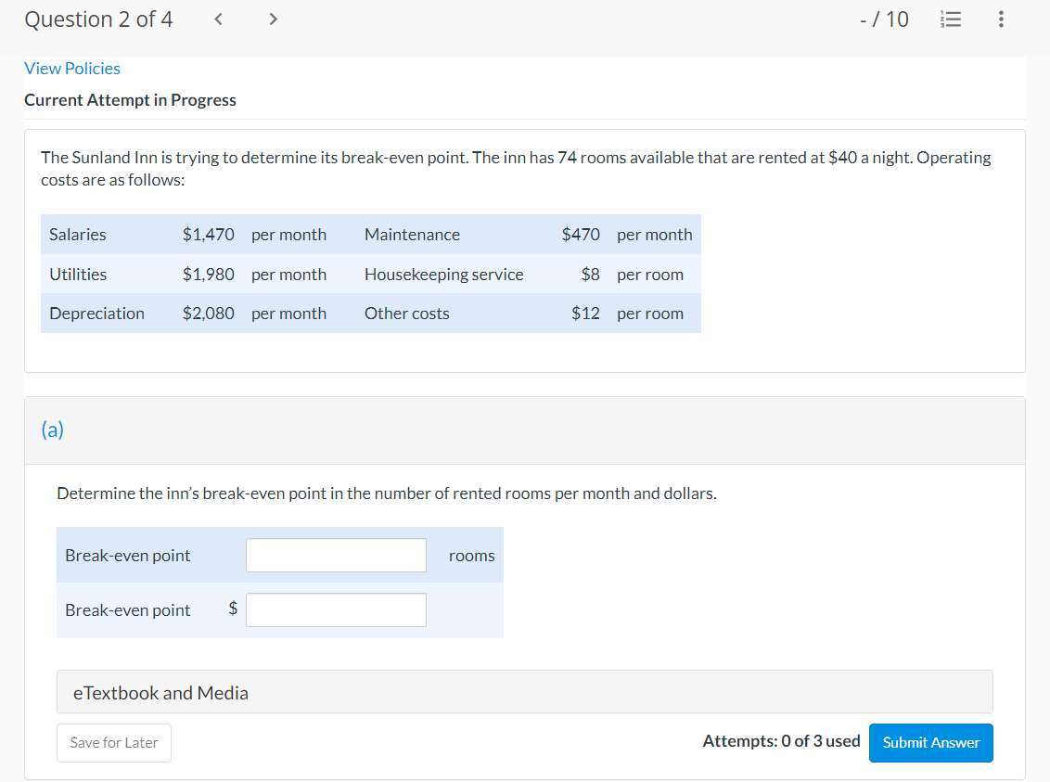Open the three-dot more options menu

999,19
